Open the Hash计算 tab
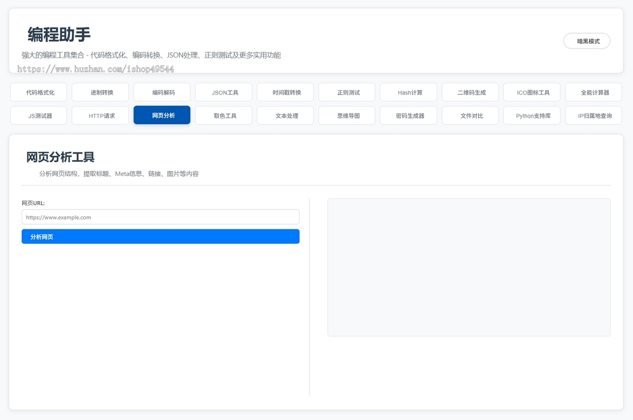This screenshot has width=633, height=420. pos(409,92)
